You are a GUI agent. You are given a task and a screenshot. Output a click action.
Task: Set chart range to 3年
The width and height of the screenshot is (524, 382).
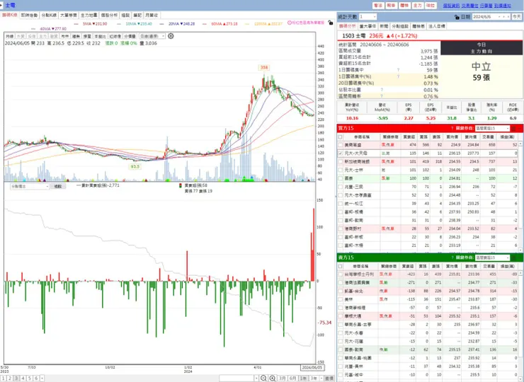[x=314, y=378]
